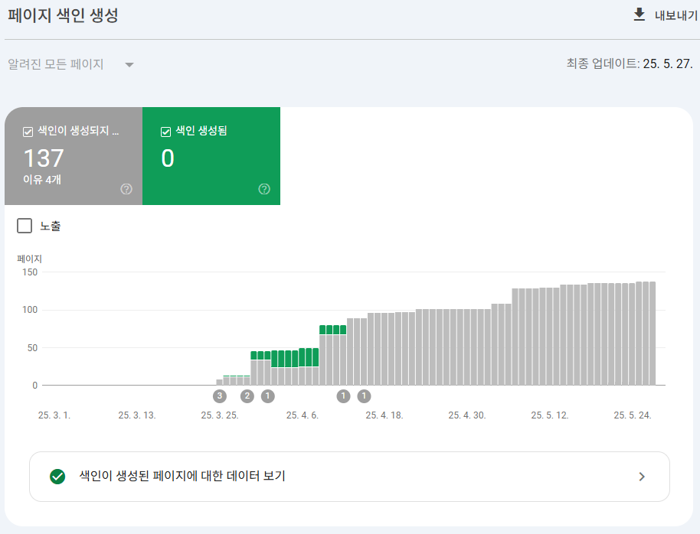Click the 내보내기 export button
This screenshot has height=534, width=700.
[x=666, y=15]
